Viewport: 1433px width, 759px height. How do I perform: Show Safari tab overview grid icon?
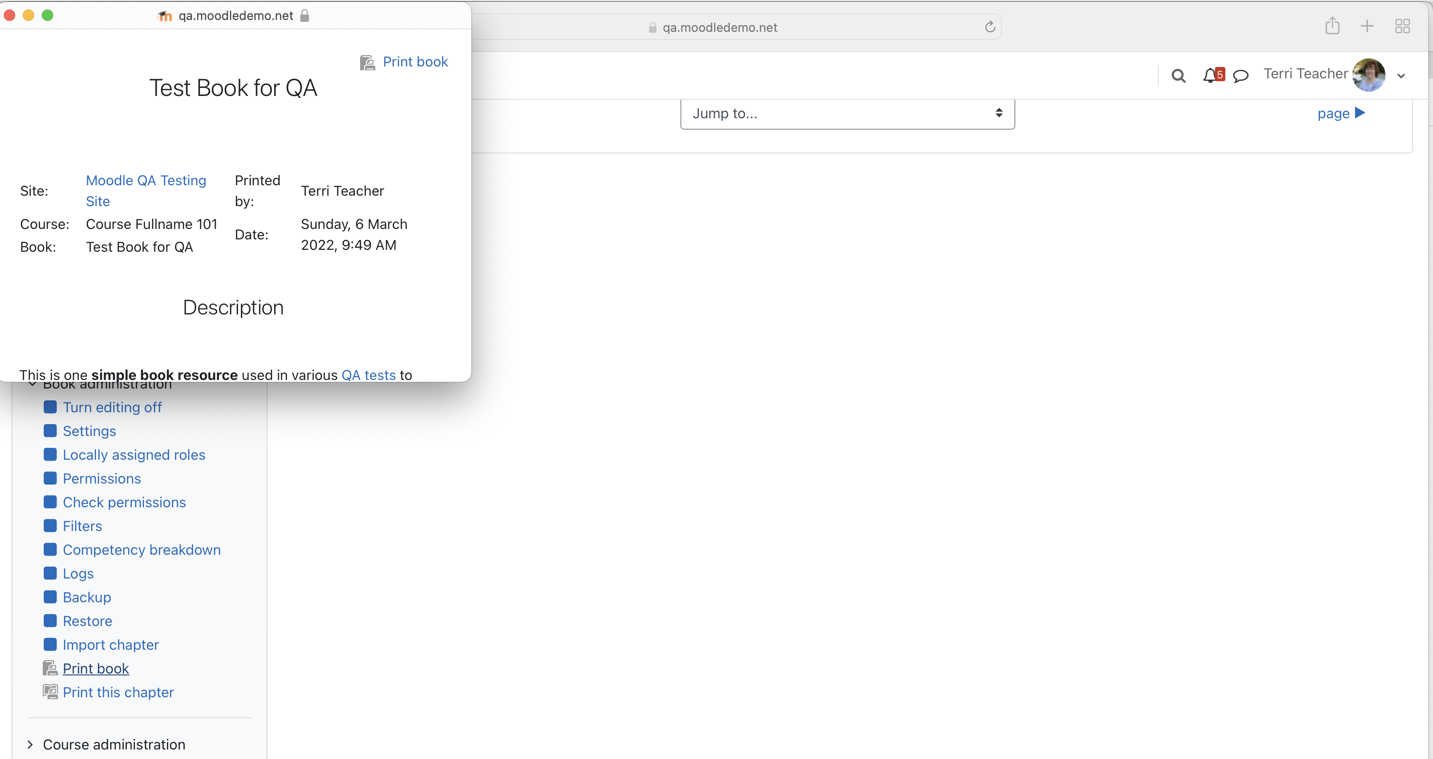click(x=1403, y=26)
